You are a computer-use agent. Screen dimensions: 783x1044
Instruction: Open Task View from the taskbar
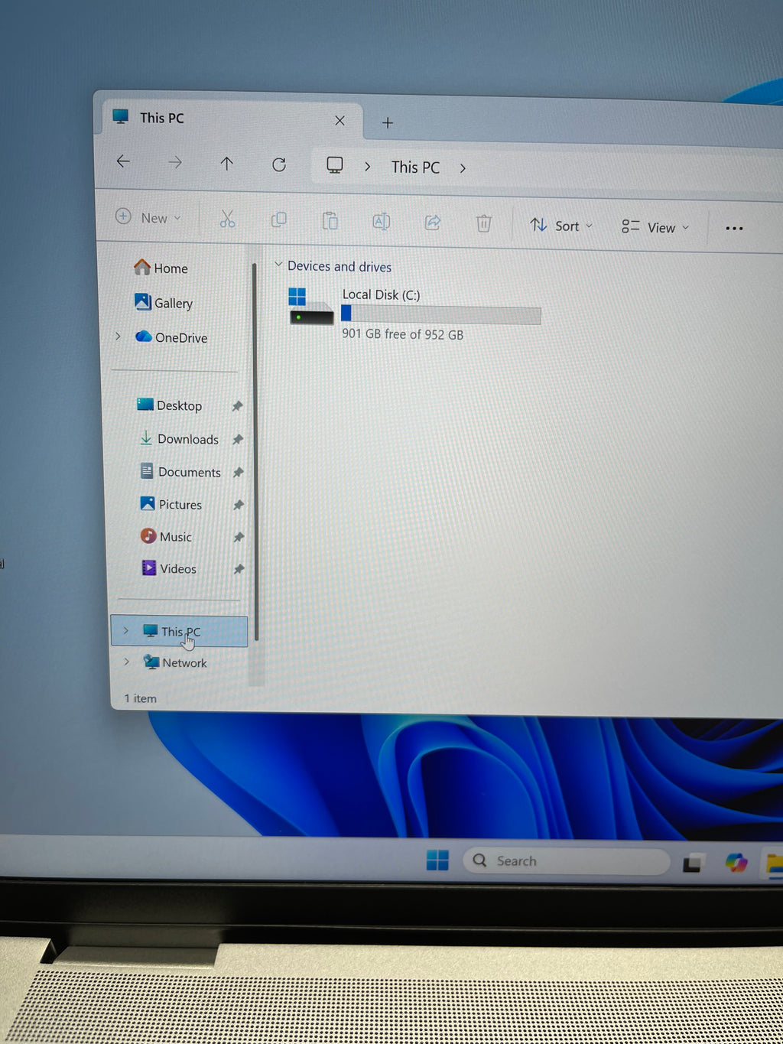coord(693,863)
